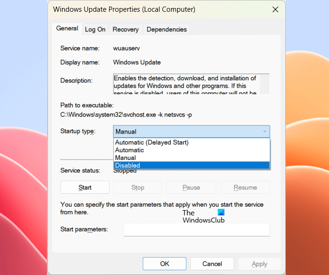Start the Windows Update service
The image size is (329, 275).
(85, 187)
